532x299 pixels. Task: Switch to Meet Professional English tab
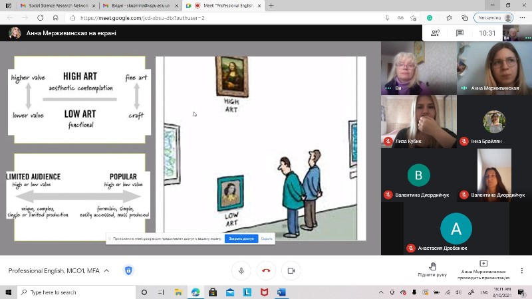pos(224,6)
